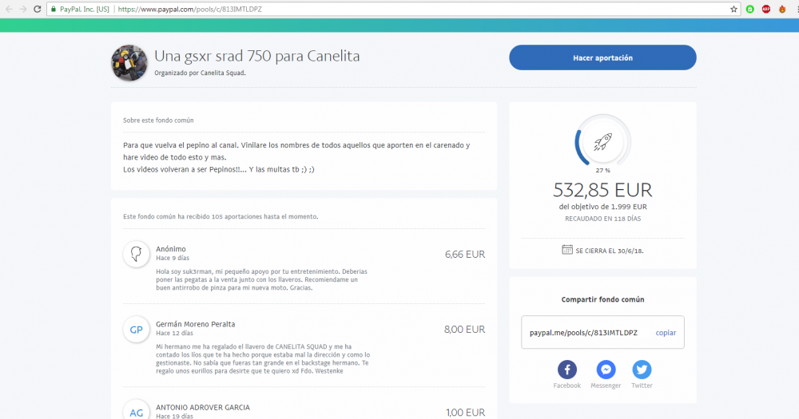799x419 pixels.
Task: Click 'del objetivo de 1.999 EUR' text
Action: pos(602,207)
